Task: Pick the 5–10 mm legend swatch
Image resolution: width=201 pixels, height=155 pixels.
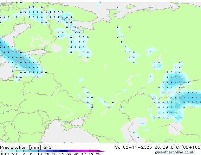Action: click(35, 151)
